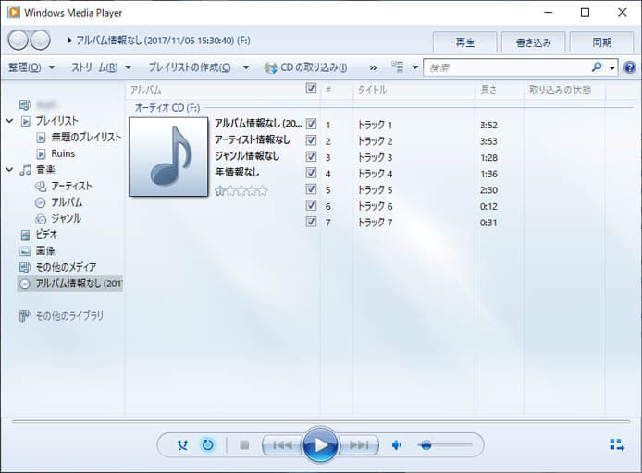Image resolution: width=642 pixels, height=473 pixels.
Task: Click the view options icon
Action: tap(398, 67)
